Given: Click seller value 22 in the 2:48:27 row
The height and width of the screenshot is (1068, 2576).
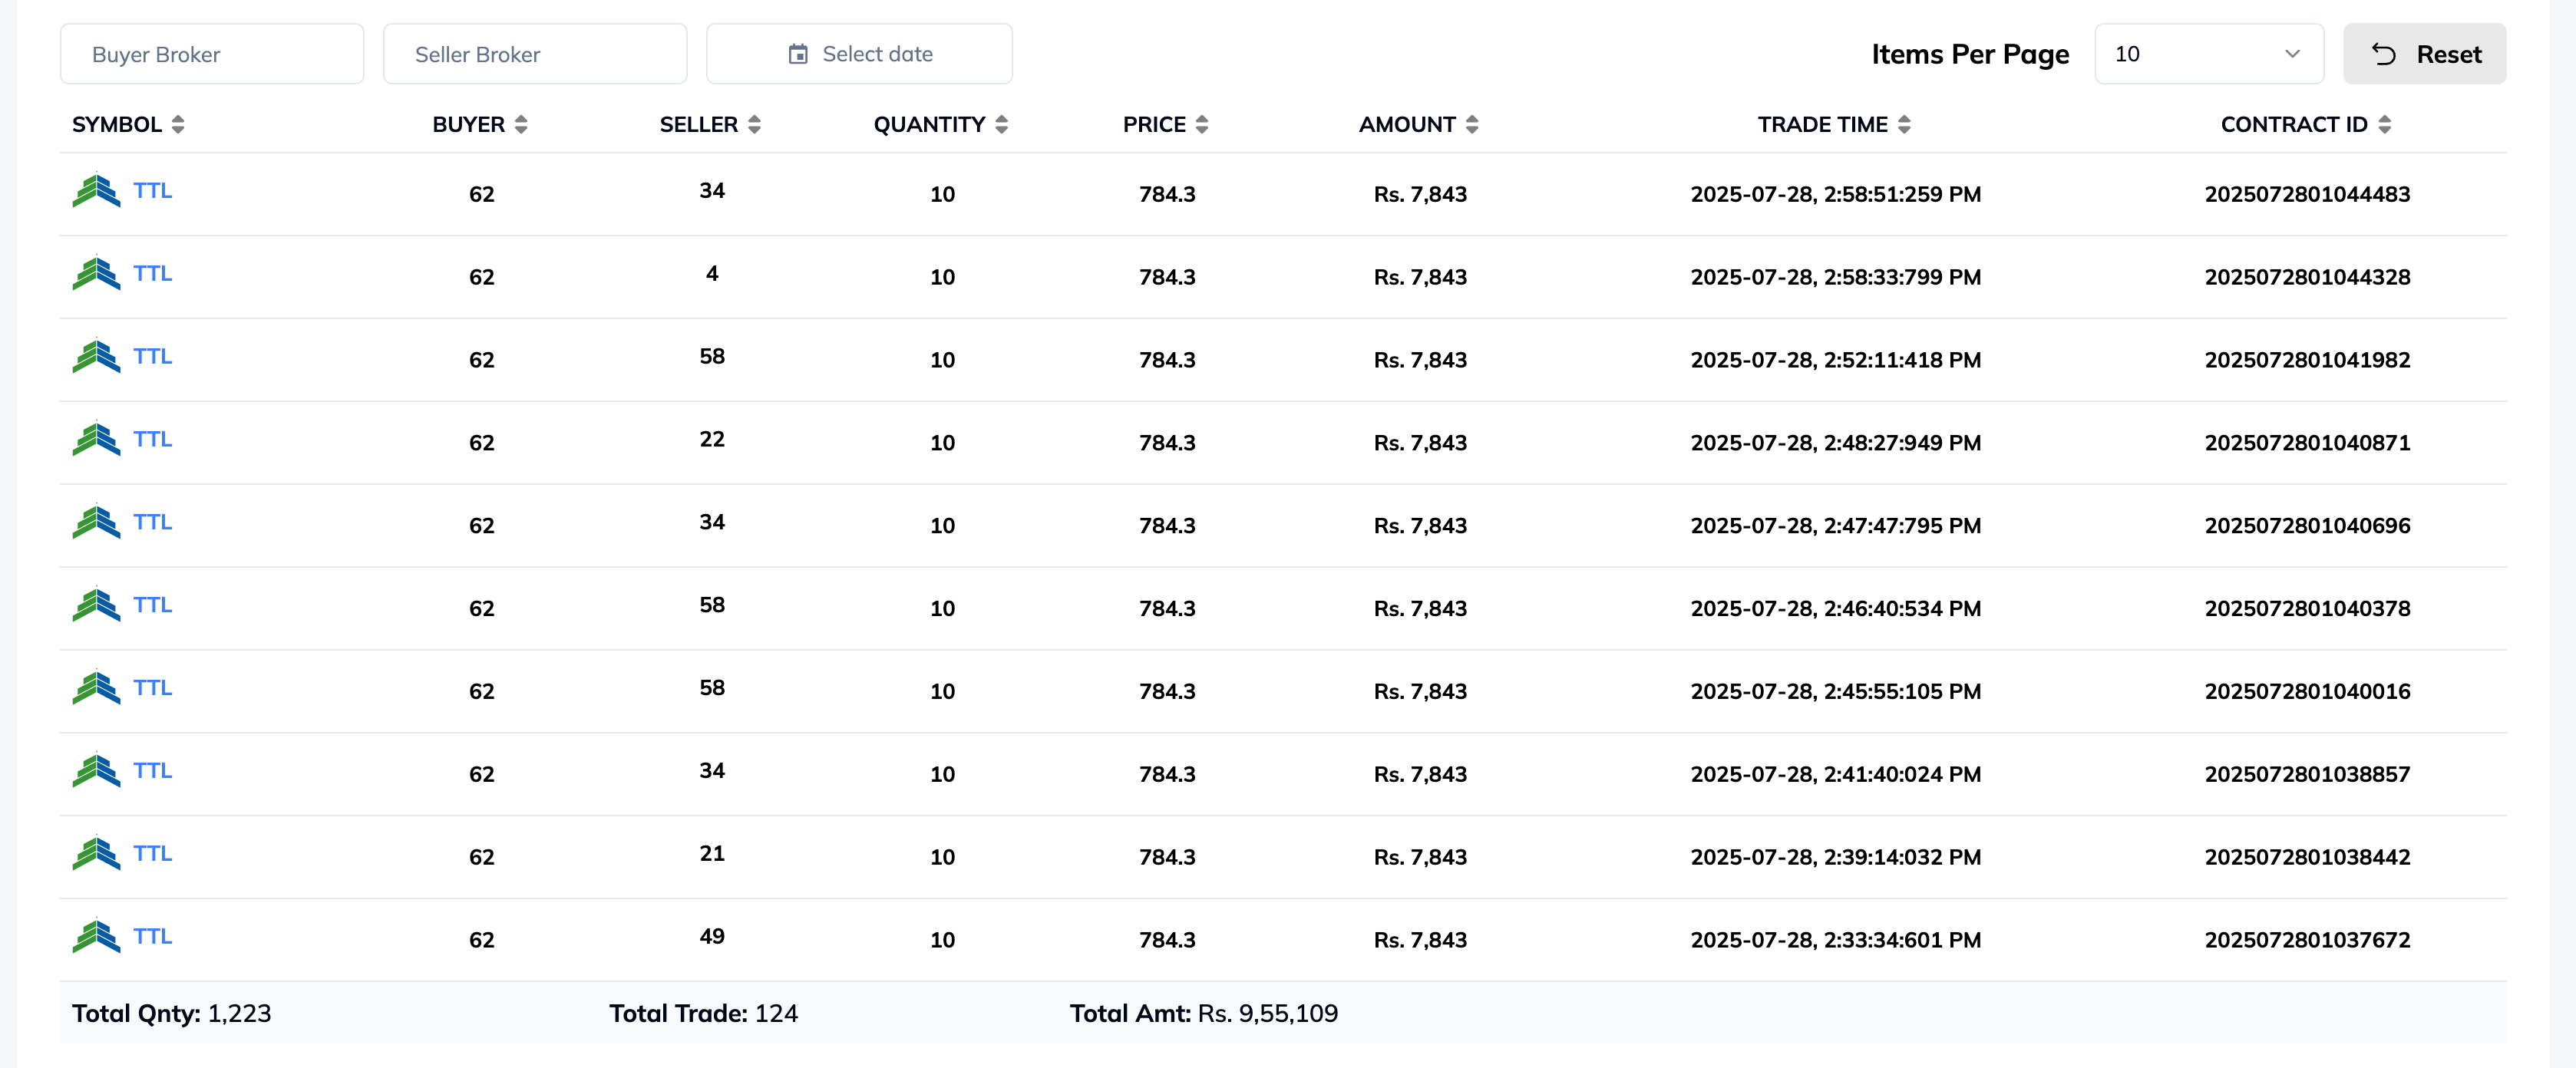Looking at the screenshot, I should point(712,439).
